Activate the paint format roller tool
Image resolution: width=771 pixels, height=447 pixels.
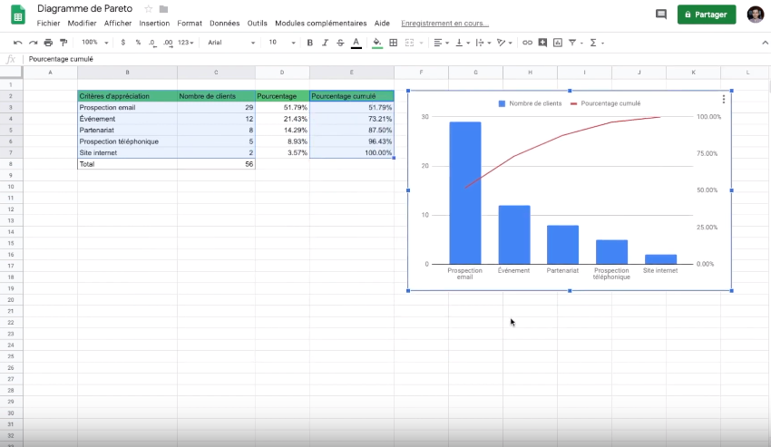coord(63,43)
